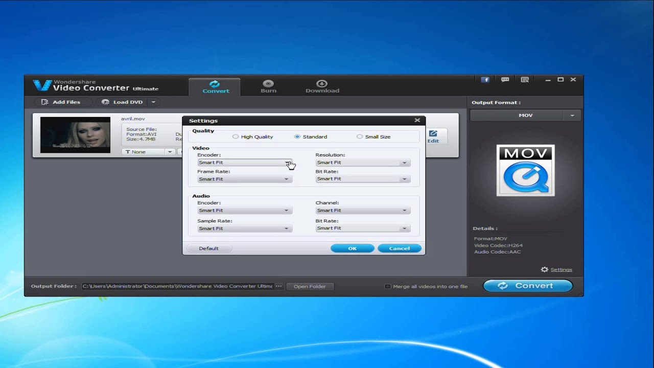Click Add Files button

[x=61, y=102]
